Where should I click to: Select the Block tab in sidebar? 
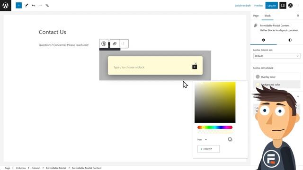pos(267,16)
